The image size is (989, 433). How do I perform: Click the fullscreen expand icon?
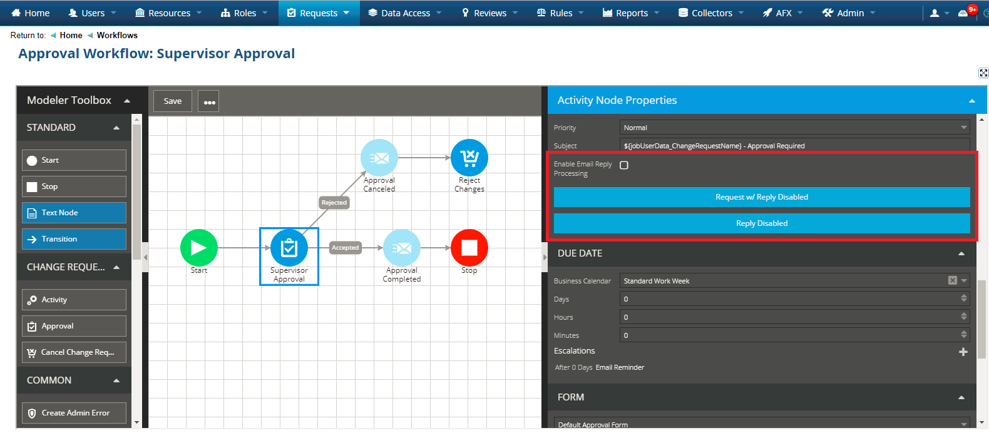[983, 73]
